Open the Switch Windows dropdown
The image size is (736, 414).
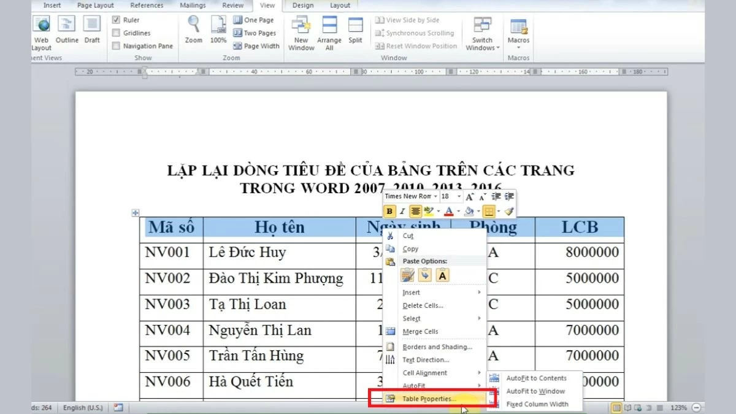482,43
